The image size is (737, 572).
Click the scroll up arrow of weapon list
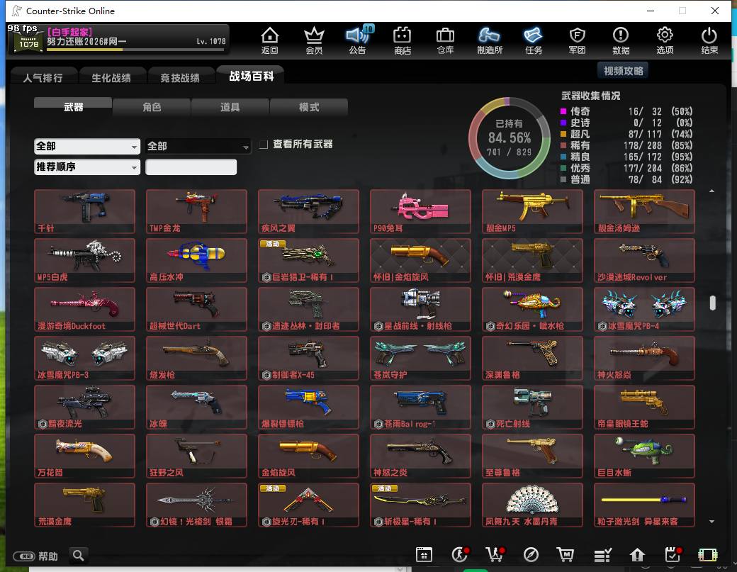coord(712,191)
